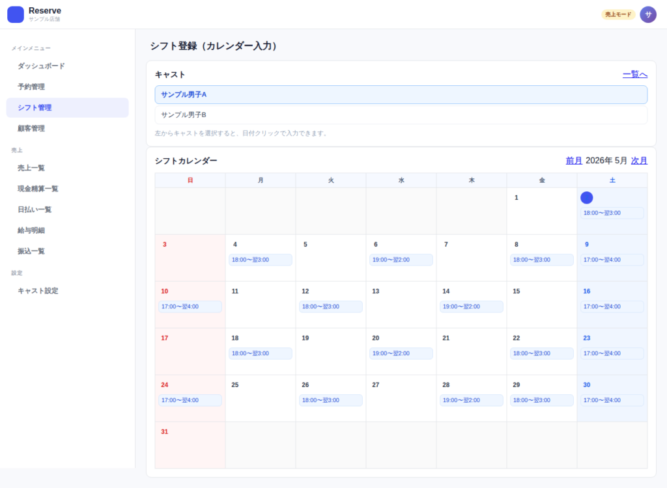Select the blue circle date on Saturday
This screenshot has width=667, height=488.
pyautogui.click(x=587, y=197)
